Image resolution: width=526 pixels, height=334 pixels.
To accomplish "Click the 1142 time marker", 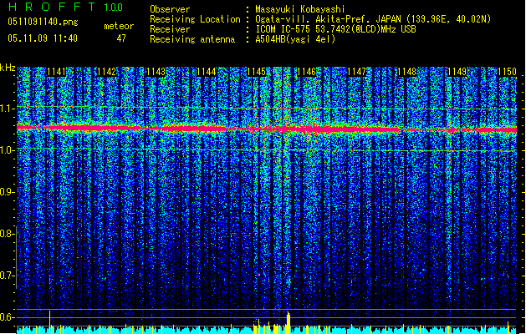I will [x=106, y=72].
